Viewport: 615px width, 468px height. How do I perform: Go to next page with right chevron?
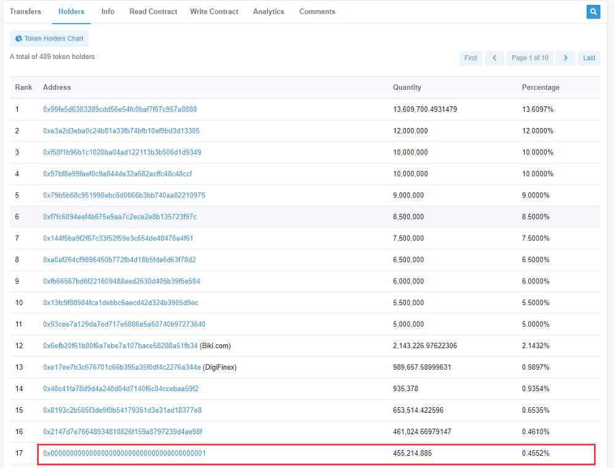point(565,58)
